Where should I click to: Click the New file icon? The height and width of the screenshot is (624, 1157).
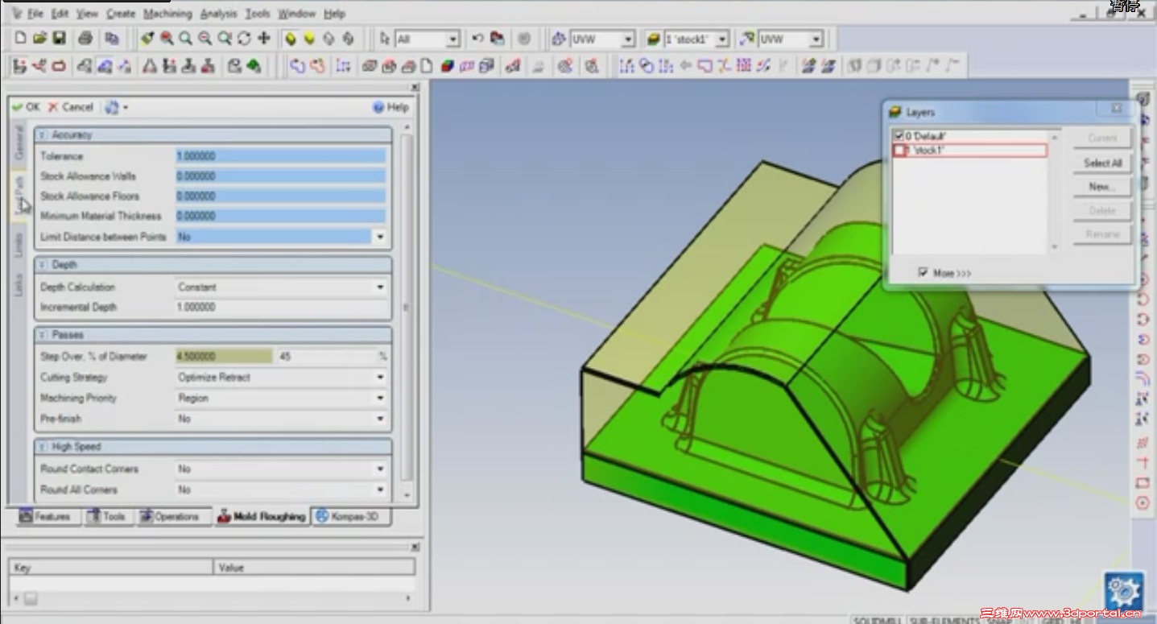coord(20,39)
